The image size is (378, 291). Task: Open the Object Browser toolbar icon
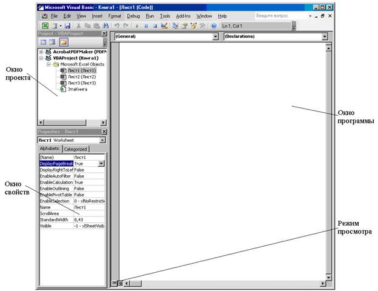pos(194,25)
